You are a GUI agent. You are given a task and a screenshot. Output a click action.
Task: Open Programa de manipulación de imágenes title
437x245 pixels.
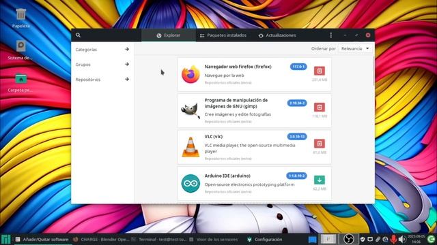(236, 103)
